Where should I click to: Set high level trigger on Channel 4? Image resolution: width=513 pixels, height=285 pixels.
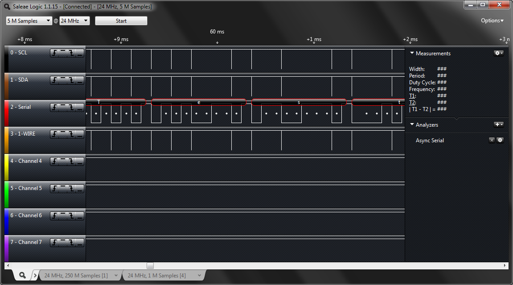click(x=63, y=161)
